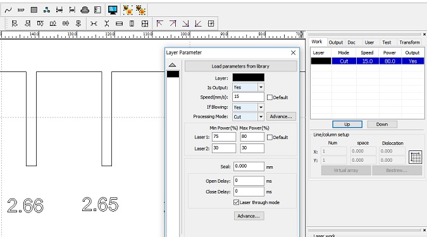Click the up triangle above layer list
This screenshot has height=237, width=427.
172,64
